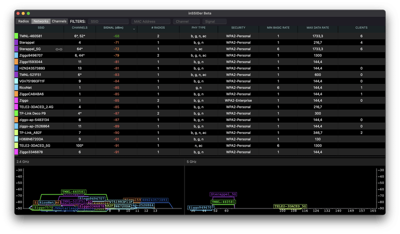This screenshot has width=400, height=234.
Task: Click the link icon beside Sterappel_5G
Action: tap(58, 49)
